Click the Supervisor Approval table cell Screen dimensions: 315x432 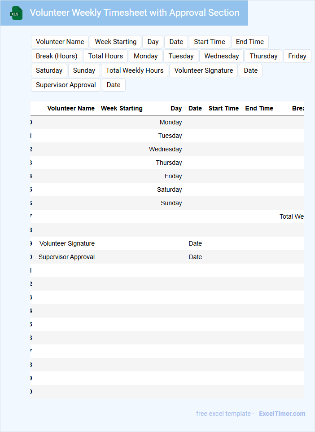tap(66, 257)
